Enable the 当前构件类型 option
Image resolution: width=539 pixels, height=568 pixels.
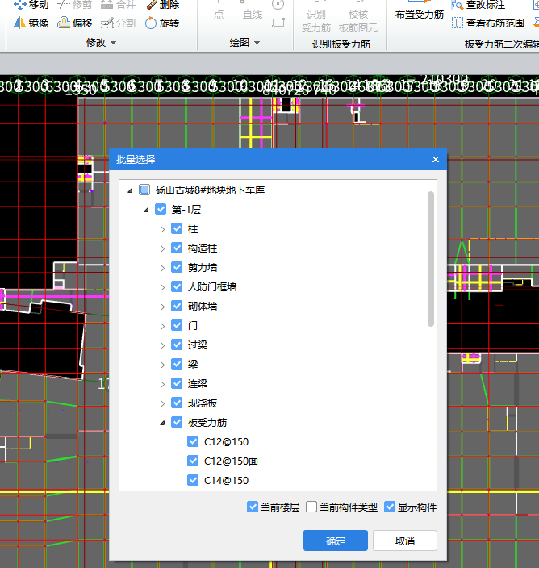click(x=311, y=507)
